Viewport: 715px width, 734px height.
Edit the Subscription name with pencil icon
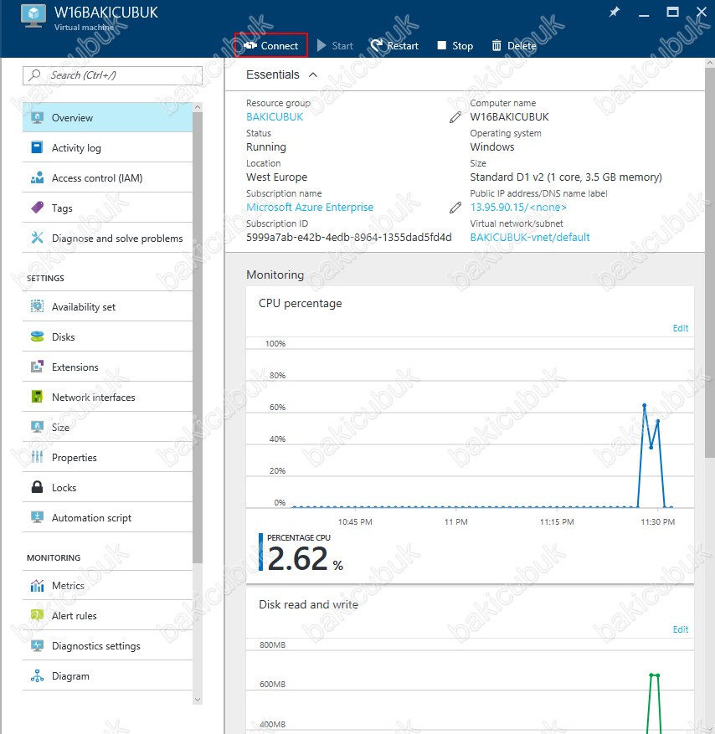pos(455,208)
